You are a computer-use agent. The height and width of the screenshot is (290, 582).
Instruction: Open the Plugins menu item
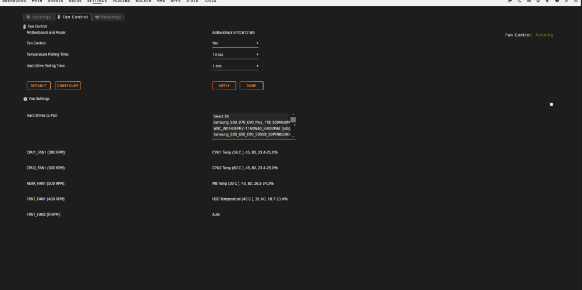122,1
